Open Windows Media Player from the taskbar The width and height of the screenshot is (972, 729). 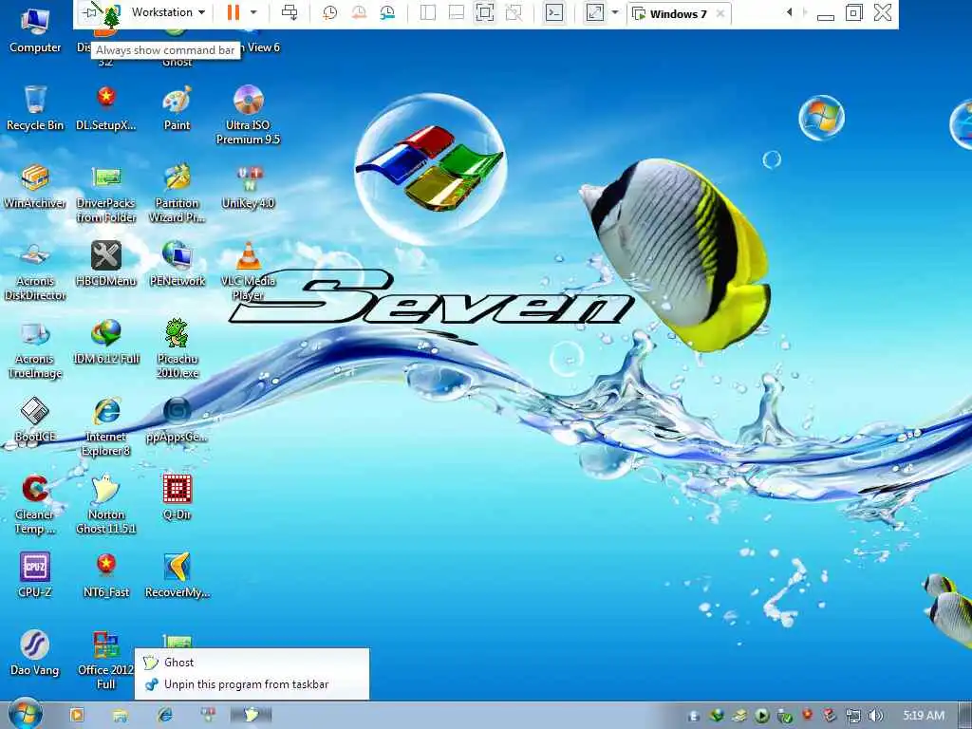(x=77, y=715)
